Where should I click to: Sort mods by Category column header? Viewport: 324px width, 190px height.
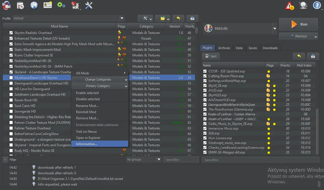pyautogui.click(x=146, y=26)
